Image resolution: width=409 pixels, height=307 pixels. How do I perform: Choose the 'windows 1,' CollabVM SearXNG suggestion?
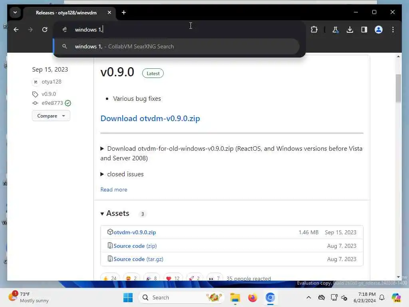pos(176,46)
